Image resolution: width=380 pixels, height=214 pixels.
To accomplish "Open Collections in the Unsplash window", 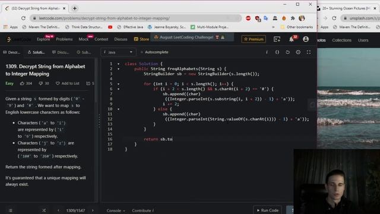I will (341, 40).
